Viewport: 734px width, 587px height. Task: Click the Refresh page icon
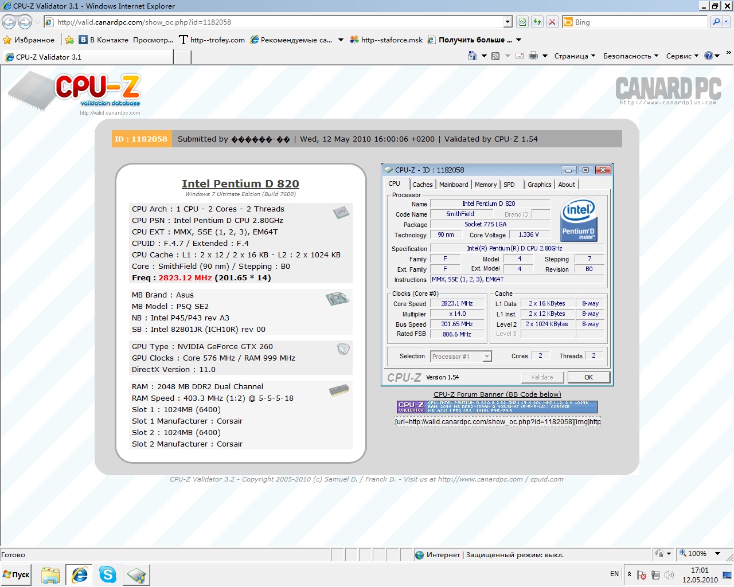point(537,22)
